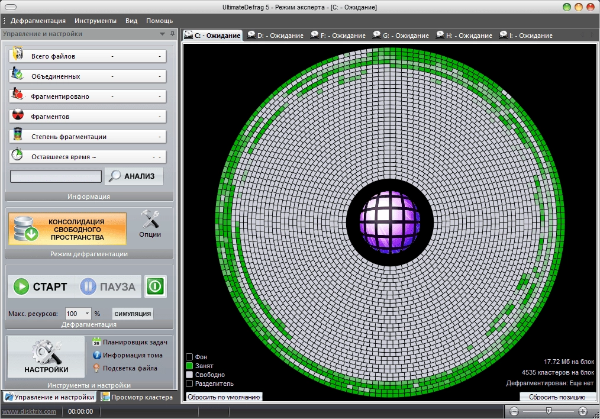
Task: Click the Оставшееся время stopwatch icon
Action: (17, 154)
